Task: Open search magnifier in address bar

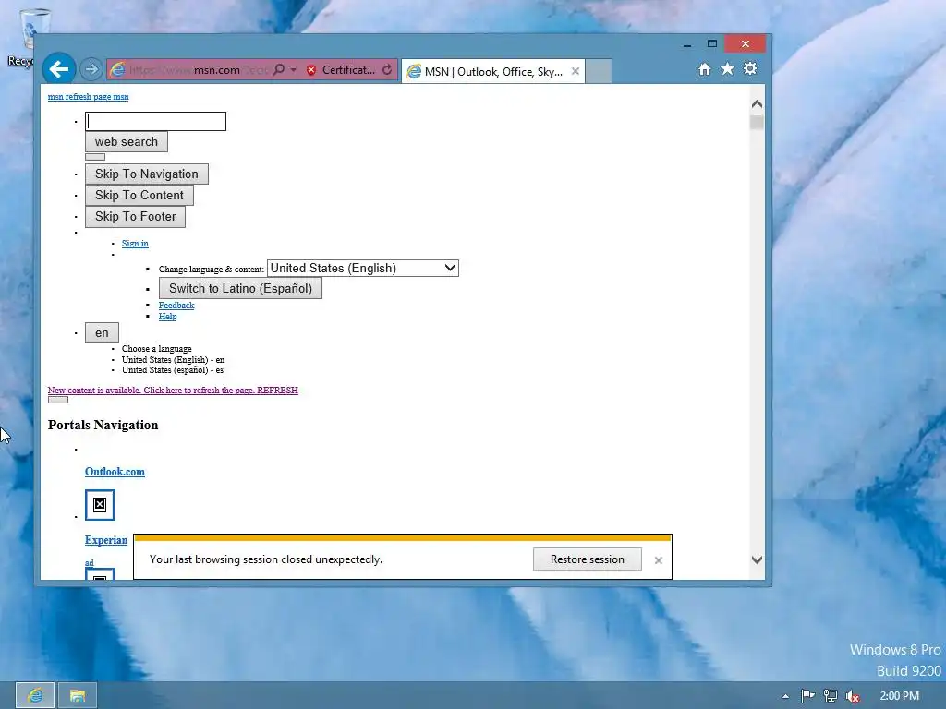Action: pyautogui.click(x=278, y=70)
